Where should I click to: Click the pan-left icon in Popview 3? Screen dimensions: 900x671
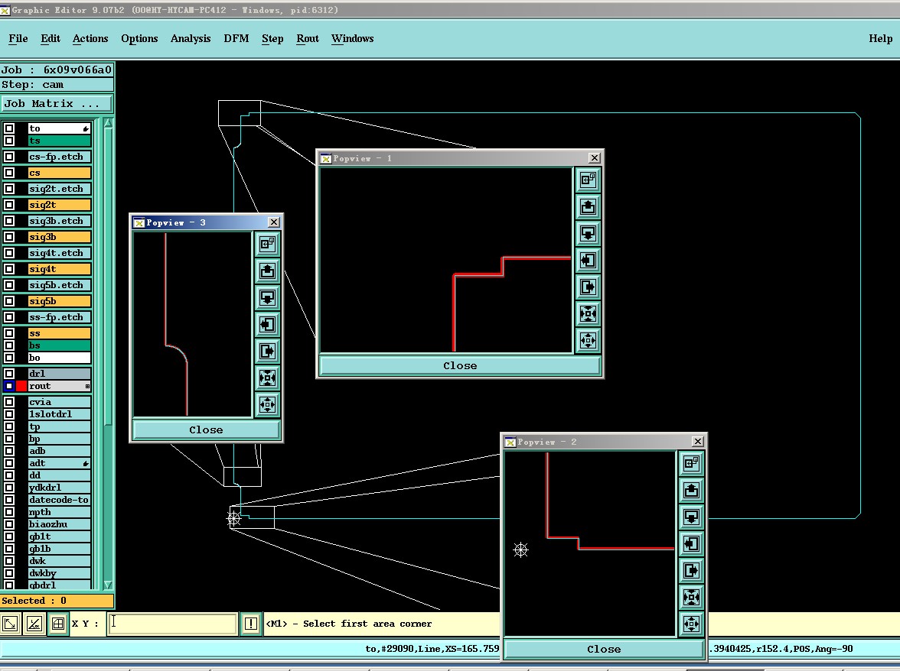pyautogui.click(x=268, y=325)
